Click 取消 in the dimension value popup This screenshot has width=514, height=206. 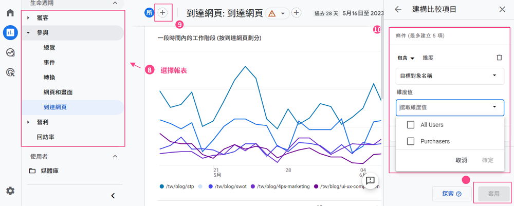(461, 160)
